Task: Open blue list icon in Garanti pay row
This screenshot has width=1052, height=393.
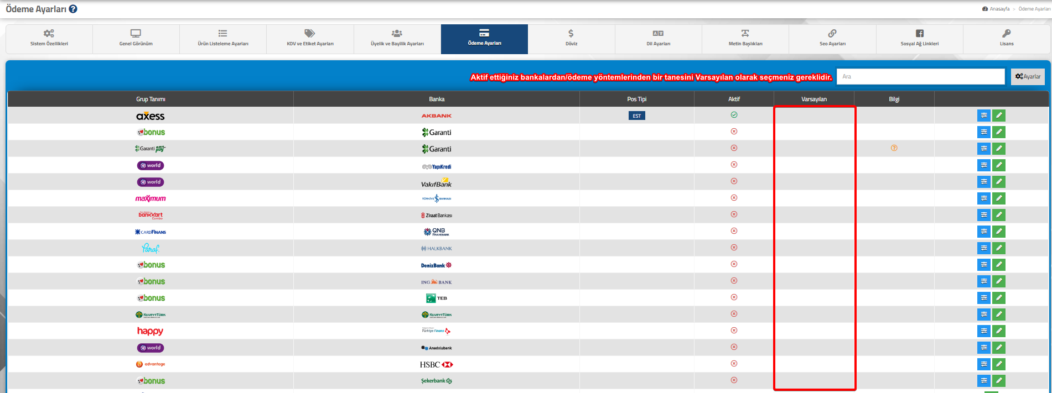Action: pos(984,149)
